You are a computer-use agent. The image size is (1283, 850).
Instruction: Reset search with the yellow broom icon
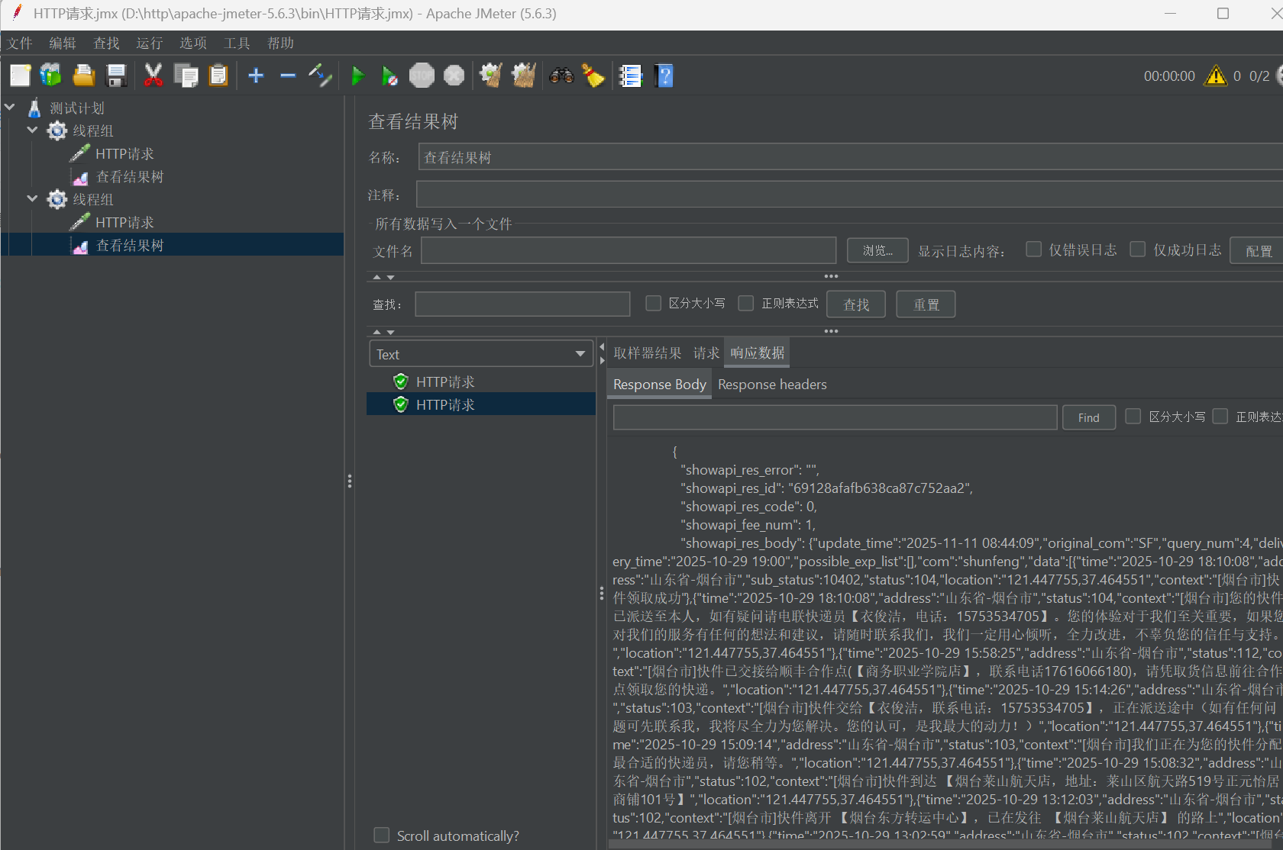tap(593, 76)
